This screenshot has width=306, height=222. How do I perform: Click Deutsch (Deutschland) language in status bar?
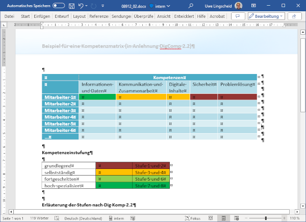pos(83,218)
